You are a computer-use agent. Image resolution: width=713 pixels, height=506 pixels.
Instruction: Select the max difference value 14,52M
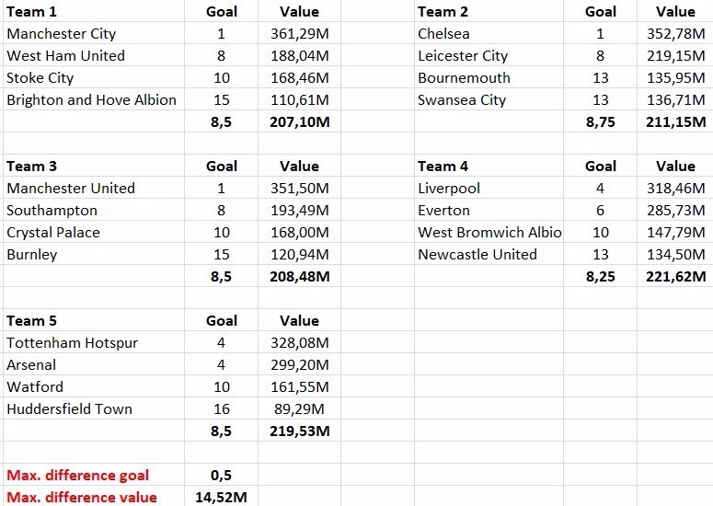(x=221, y=497)
